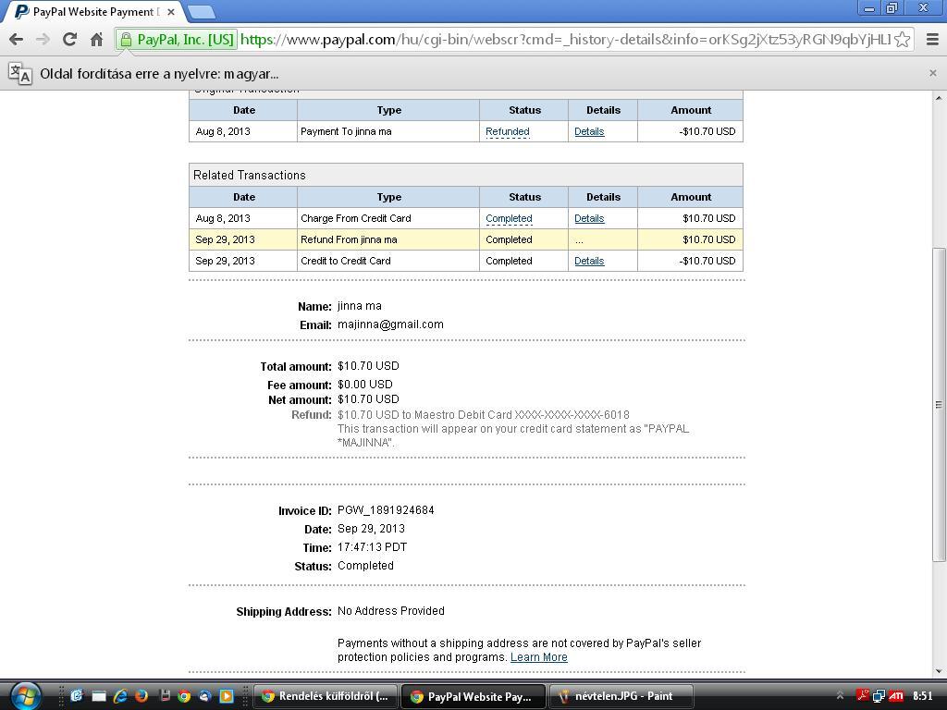Click the Related Transactions heading
The image size is (947, 710).
pyautogui.click(x=250, y=175)
